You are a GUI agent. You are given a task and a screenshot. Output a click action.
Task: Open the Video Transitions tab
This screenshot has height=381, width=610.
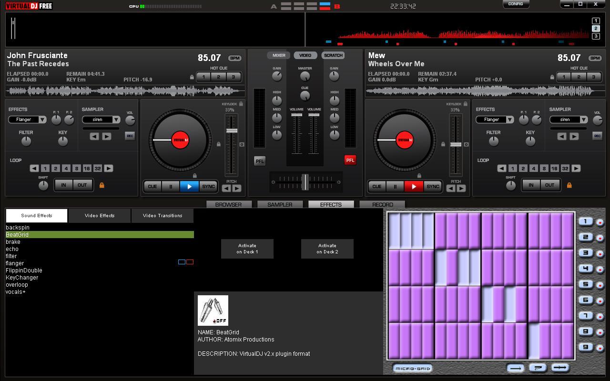coord(162,215)
